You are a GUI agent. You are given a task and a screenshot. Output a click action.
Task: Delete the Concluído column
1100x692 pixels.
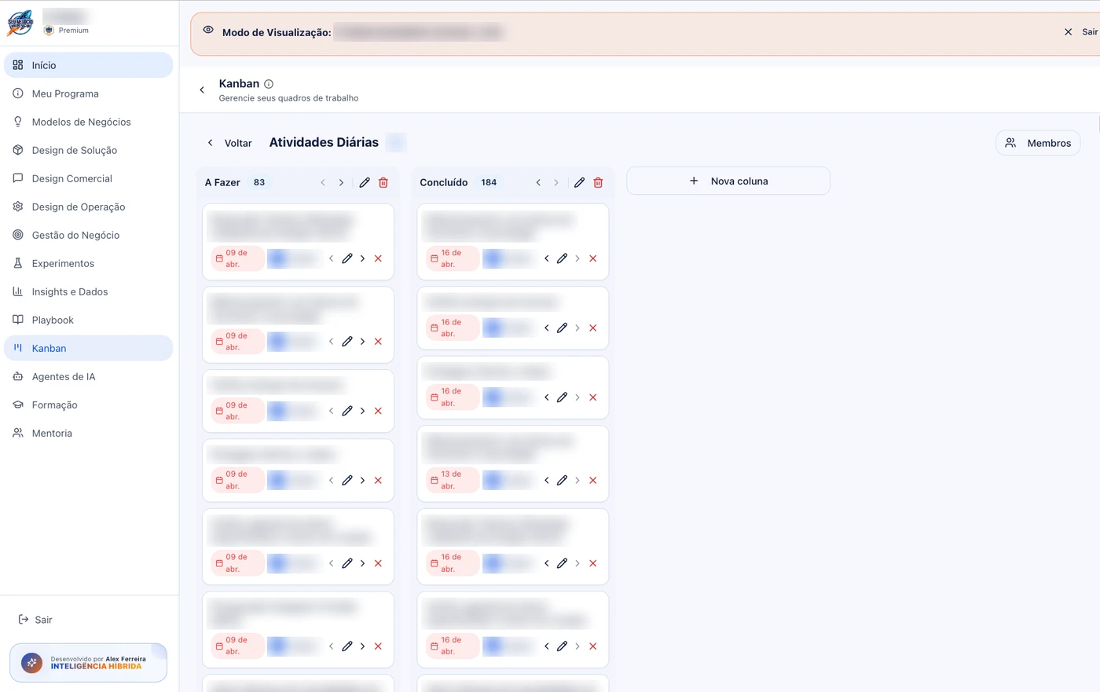598,182
